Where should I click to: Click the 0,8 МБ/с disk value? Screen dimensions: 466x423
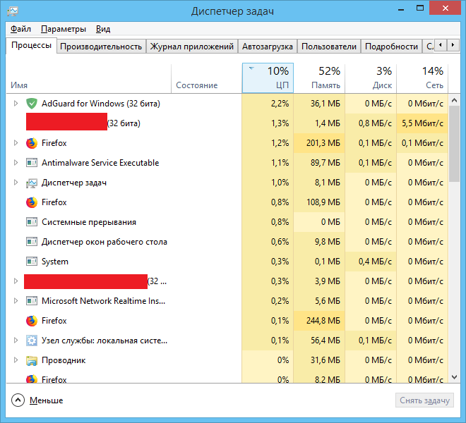375,123
